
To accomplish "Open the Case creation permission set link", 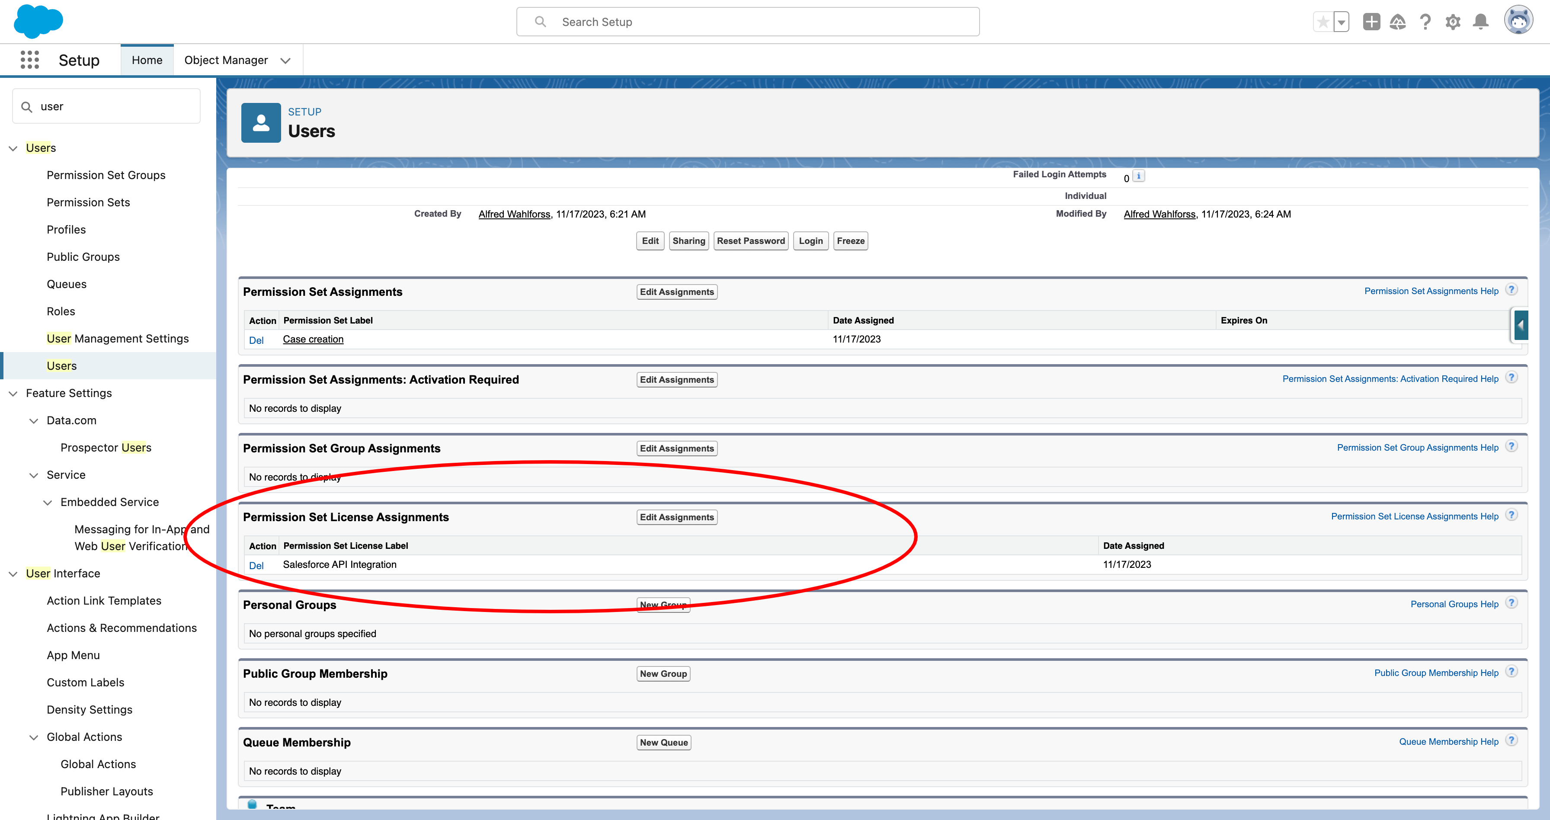I will 313,340.
